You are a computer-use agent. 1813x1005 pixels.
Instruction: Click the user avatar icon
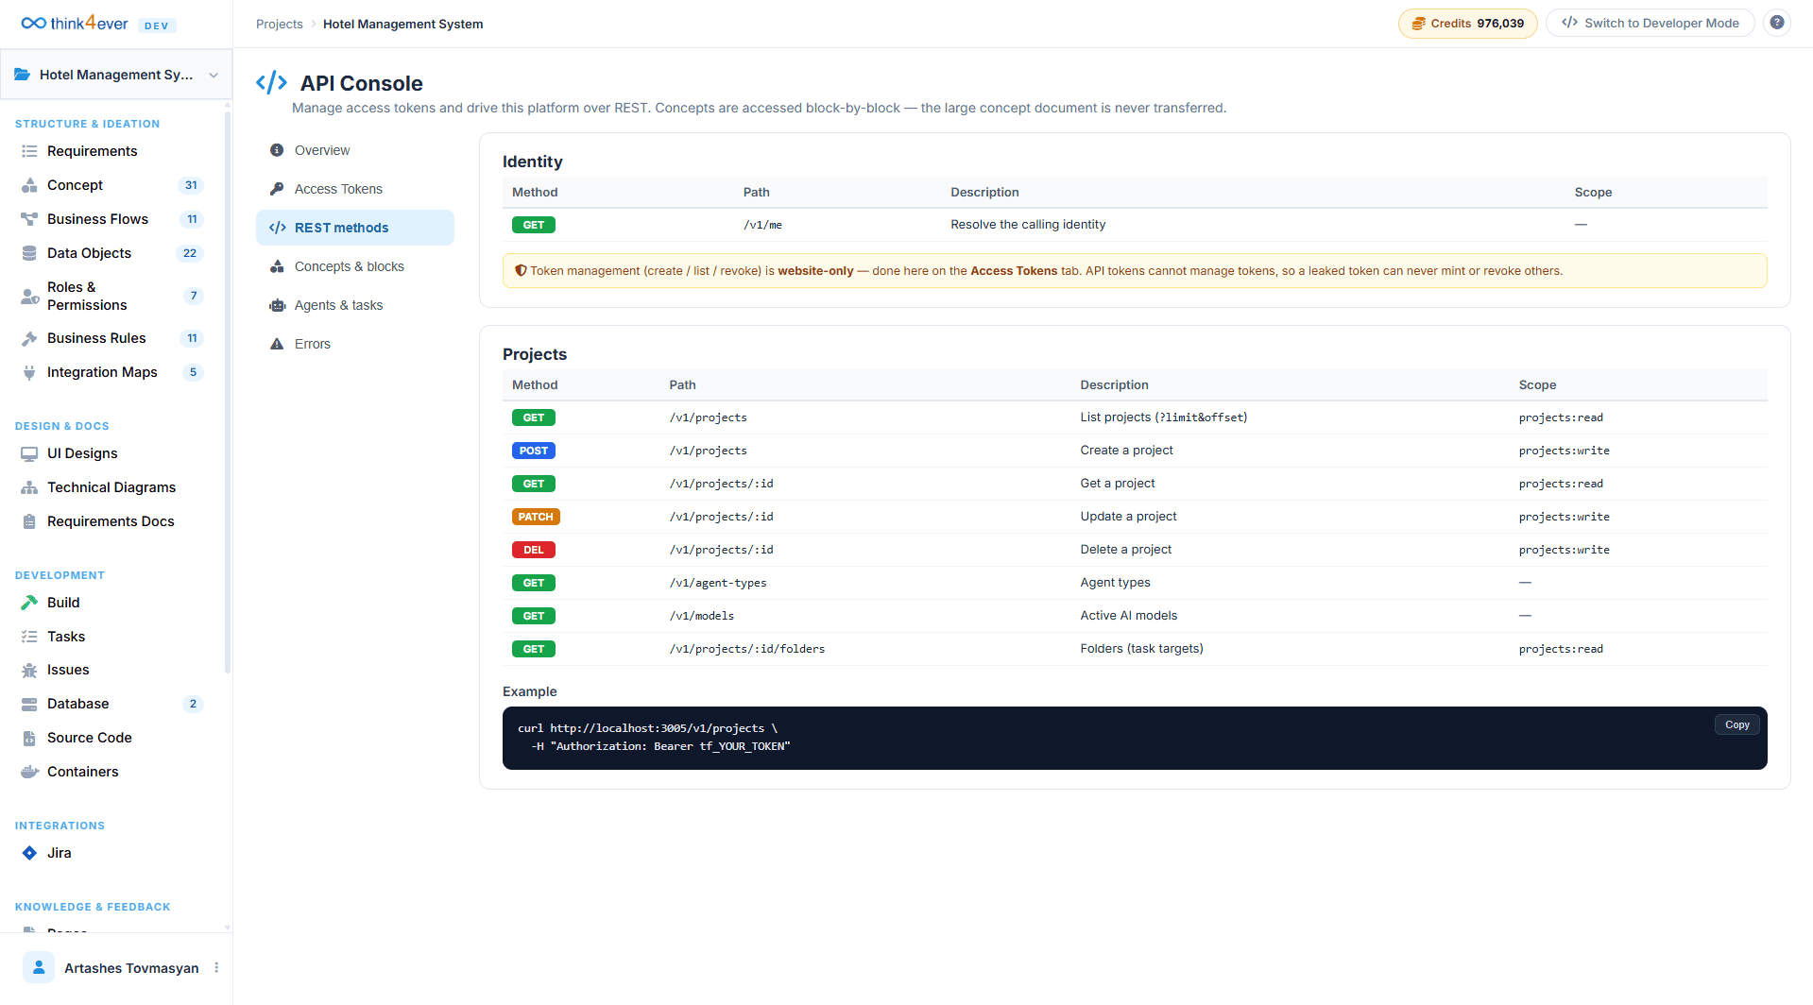(39, 967)
